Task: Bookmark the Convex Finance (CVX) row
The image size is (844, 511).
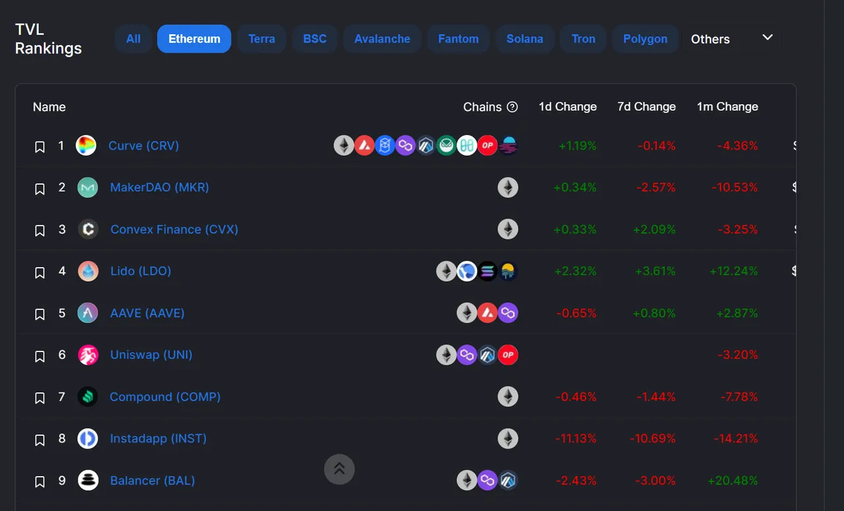Action: pos(40,231)
